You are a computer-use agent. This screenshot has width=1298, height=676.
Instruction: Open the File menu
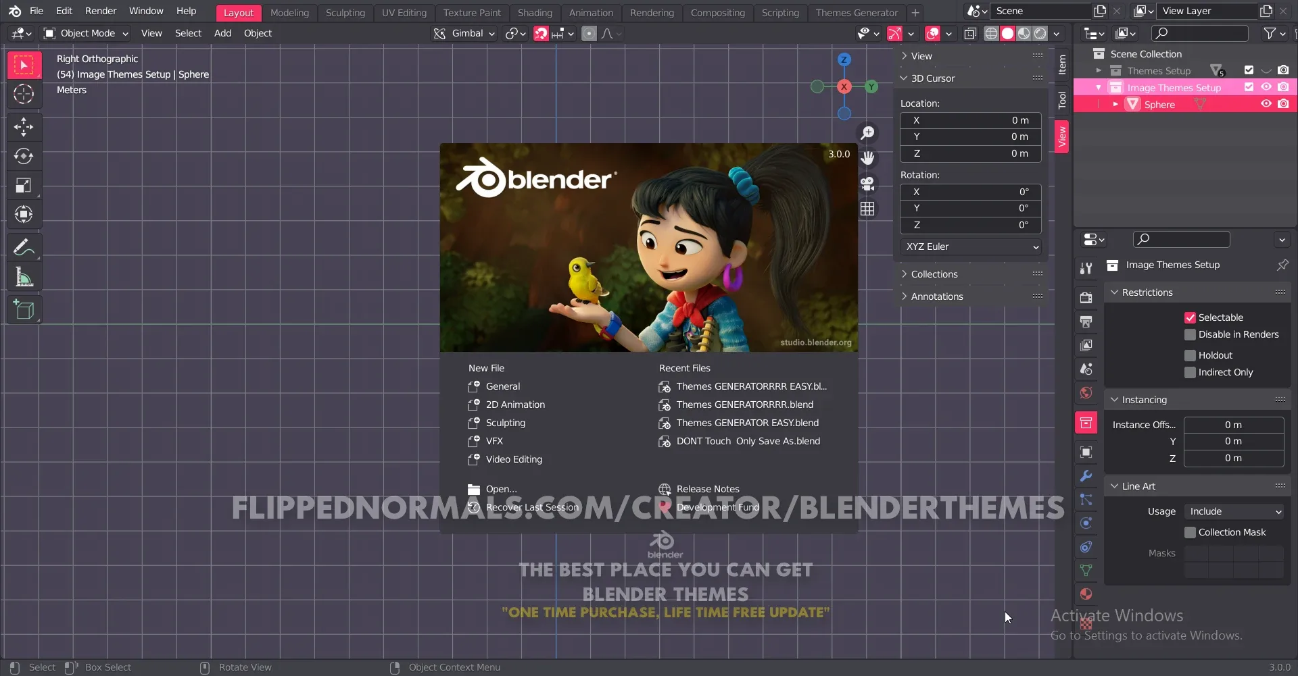pyautogui.click(x=37, y=11)
